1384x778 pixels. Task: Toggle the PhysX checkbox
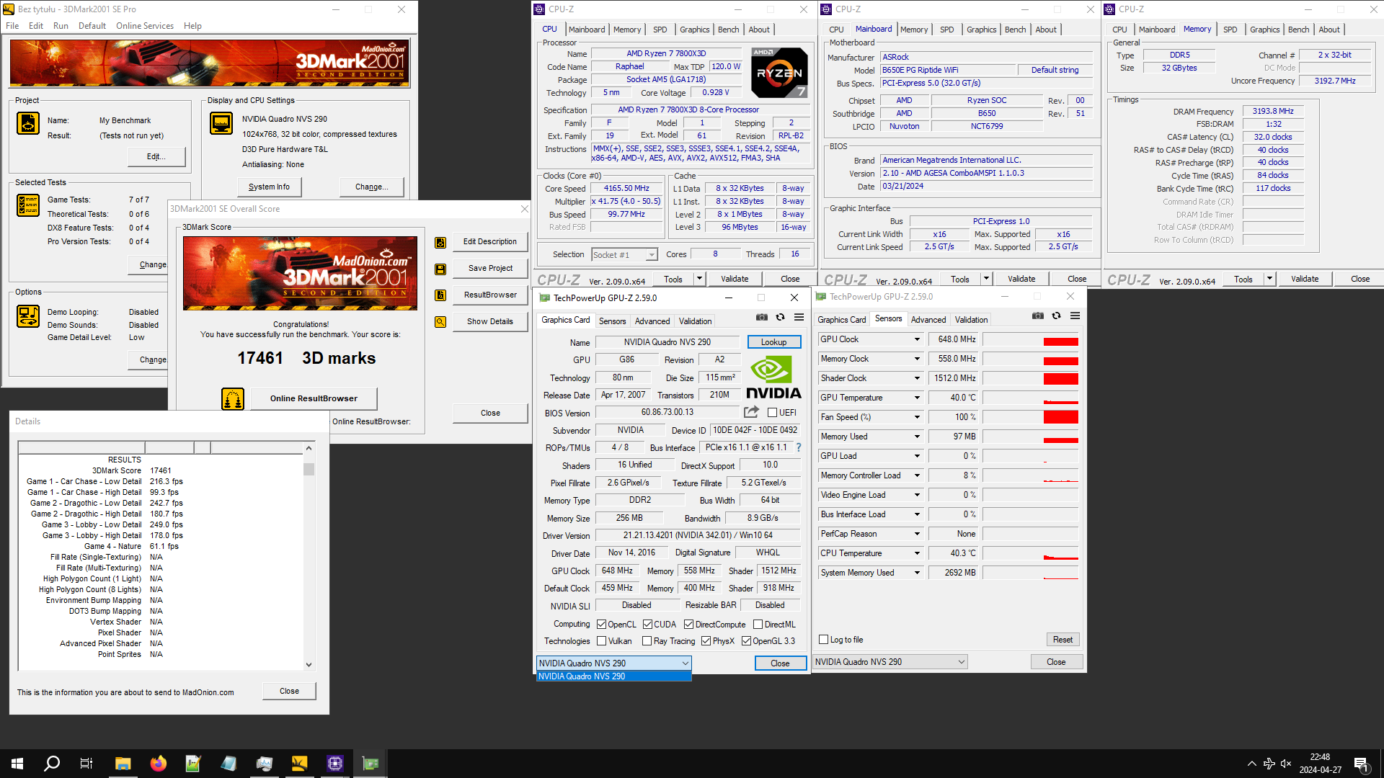click(x=706, y=641)
